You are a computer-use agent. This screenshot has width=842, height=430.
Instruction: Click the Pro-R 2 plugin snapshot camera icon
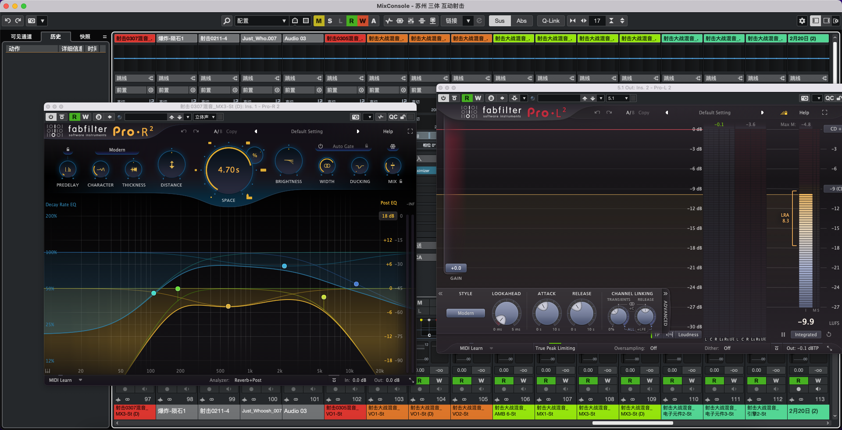point(356,117)
